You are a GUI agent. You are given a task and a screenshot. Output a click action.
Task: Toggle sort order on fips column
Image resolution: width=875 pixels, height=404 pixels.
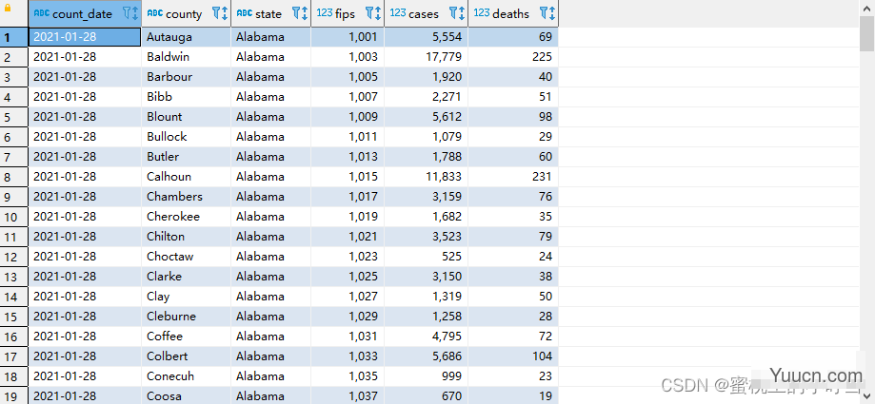tap(379, 13)
